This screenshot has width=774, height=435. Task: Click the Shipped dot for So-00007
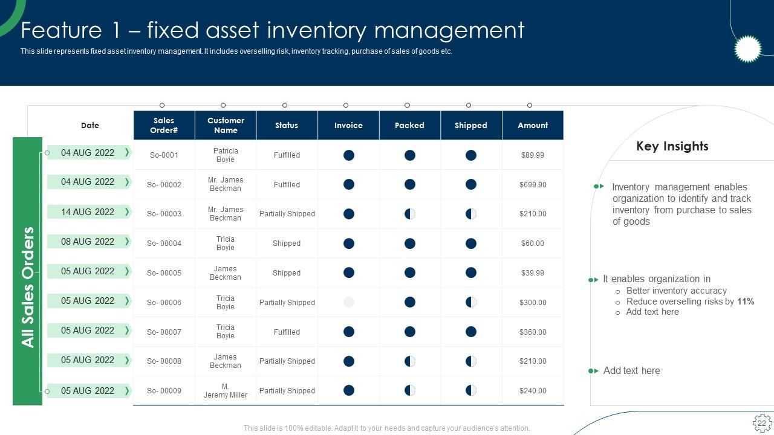(x=471, y=332)
